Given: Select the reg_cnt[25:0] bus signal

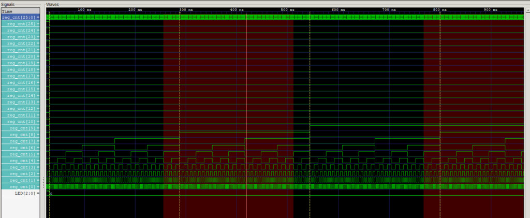Looking at the screenshot, I should (x=20, y=17).
